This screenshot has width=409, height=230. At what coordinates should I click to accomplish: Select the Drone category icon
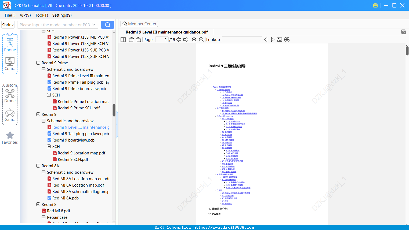click(x=10, y=96)
